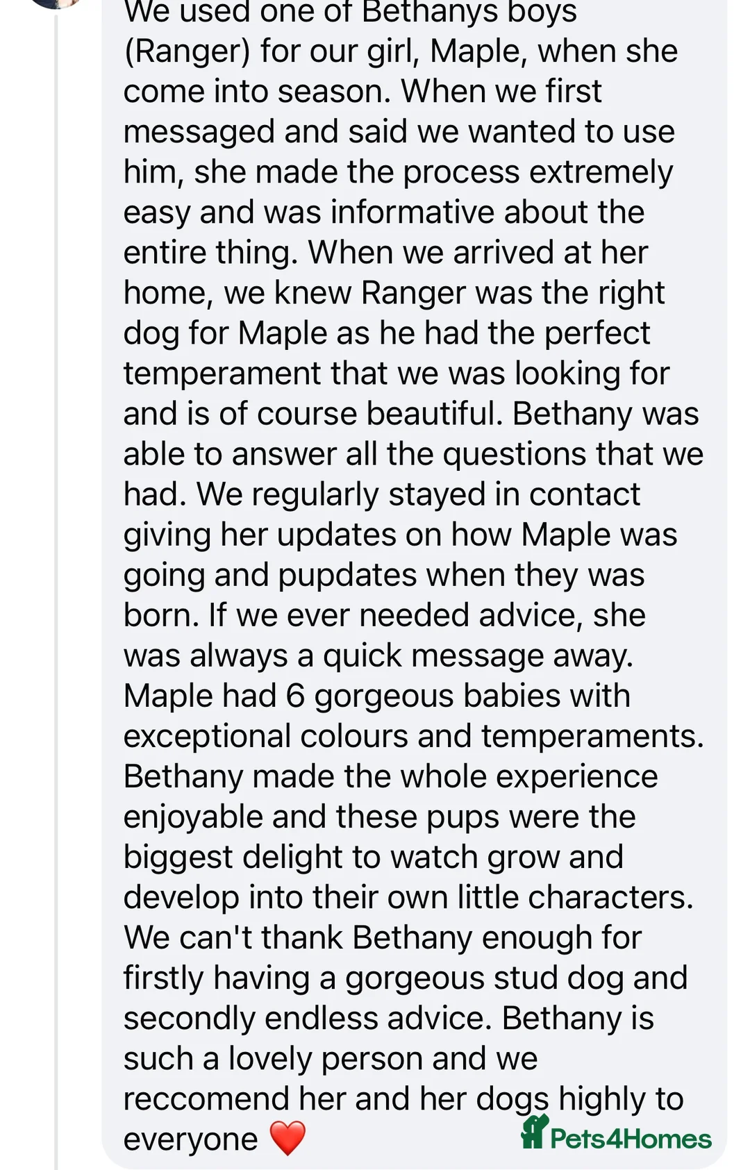750x1170 pixels.
Task: Click the word "(Ranger)" in parentheses
Action: [186, 51]
